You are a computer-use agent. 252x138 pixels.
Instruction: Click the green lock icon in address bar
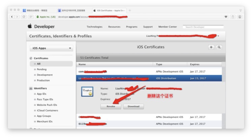[38, 17]
